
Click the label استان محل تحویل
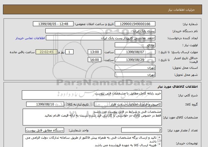click(185, 68)
